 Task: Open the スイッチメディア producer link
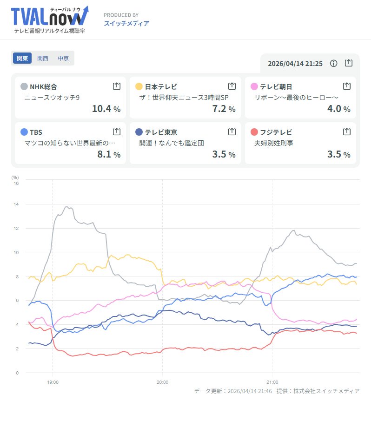[x=126, y=23]
